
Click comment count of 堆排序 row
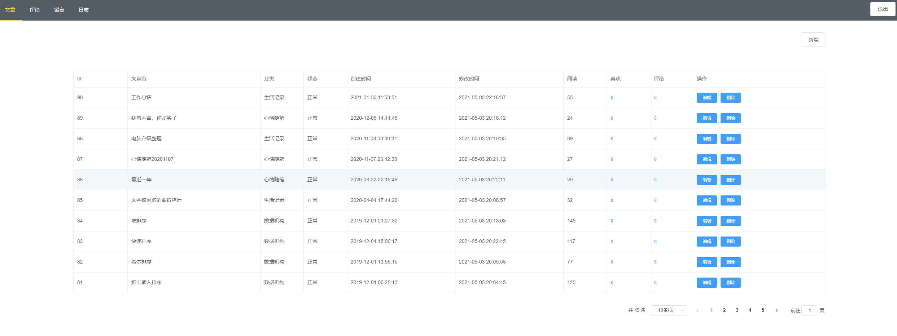click(x=655, y=221)
